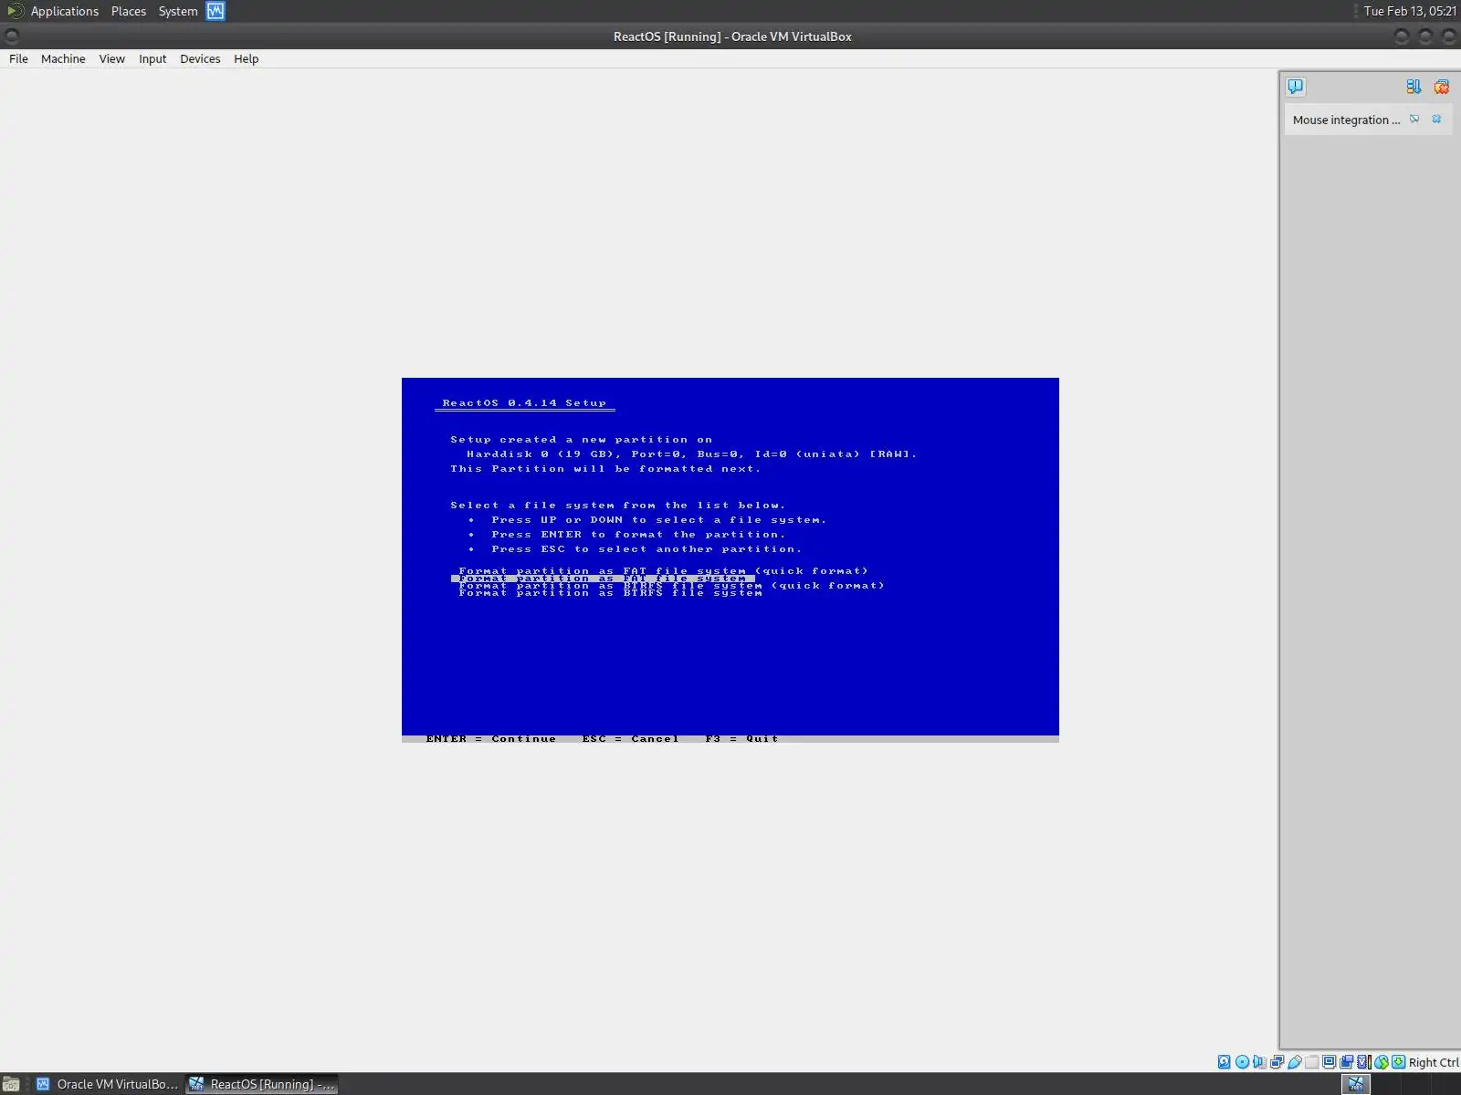
Task: Open the Places menu in top panel
Action: point(129,11)
